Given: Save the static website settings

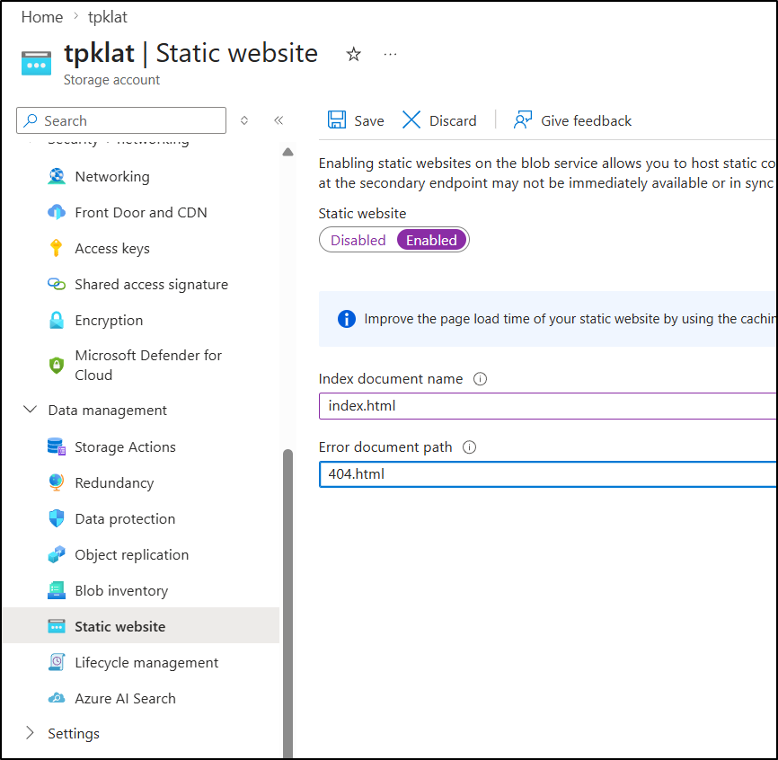Looking at the screenshot, I should [356, 120].
